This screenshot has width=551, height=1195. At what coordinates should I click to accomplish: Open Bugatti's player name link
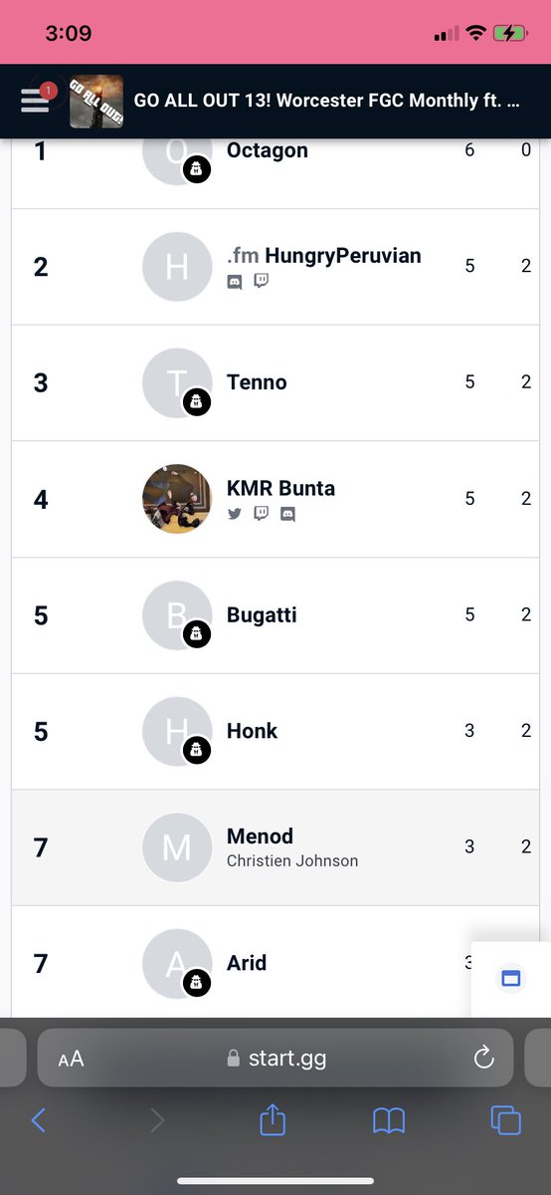(262, 614)
